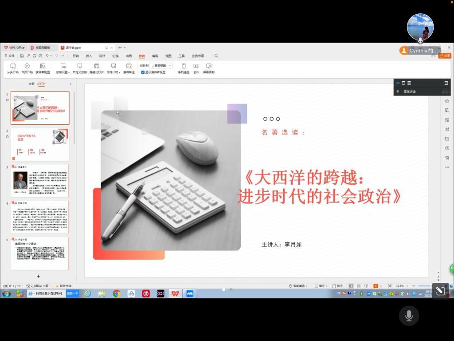The height and width of the screenshot is (341, 454).
Task: Start slideshow from current slide (当页开始)
Action: (27, 66)
